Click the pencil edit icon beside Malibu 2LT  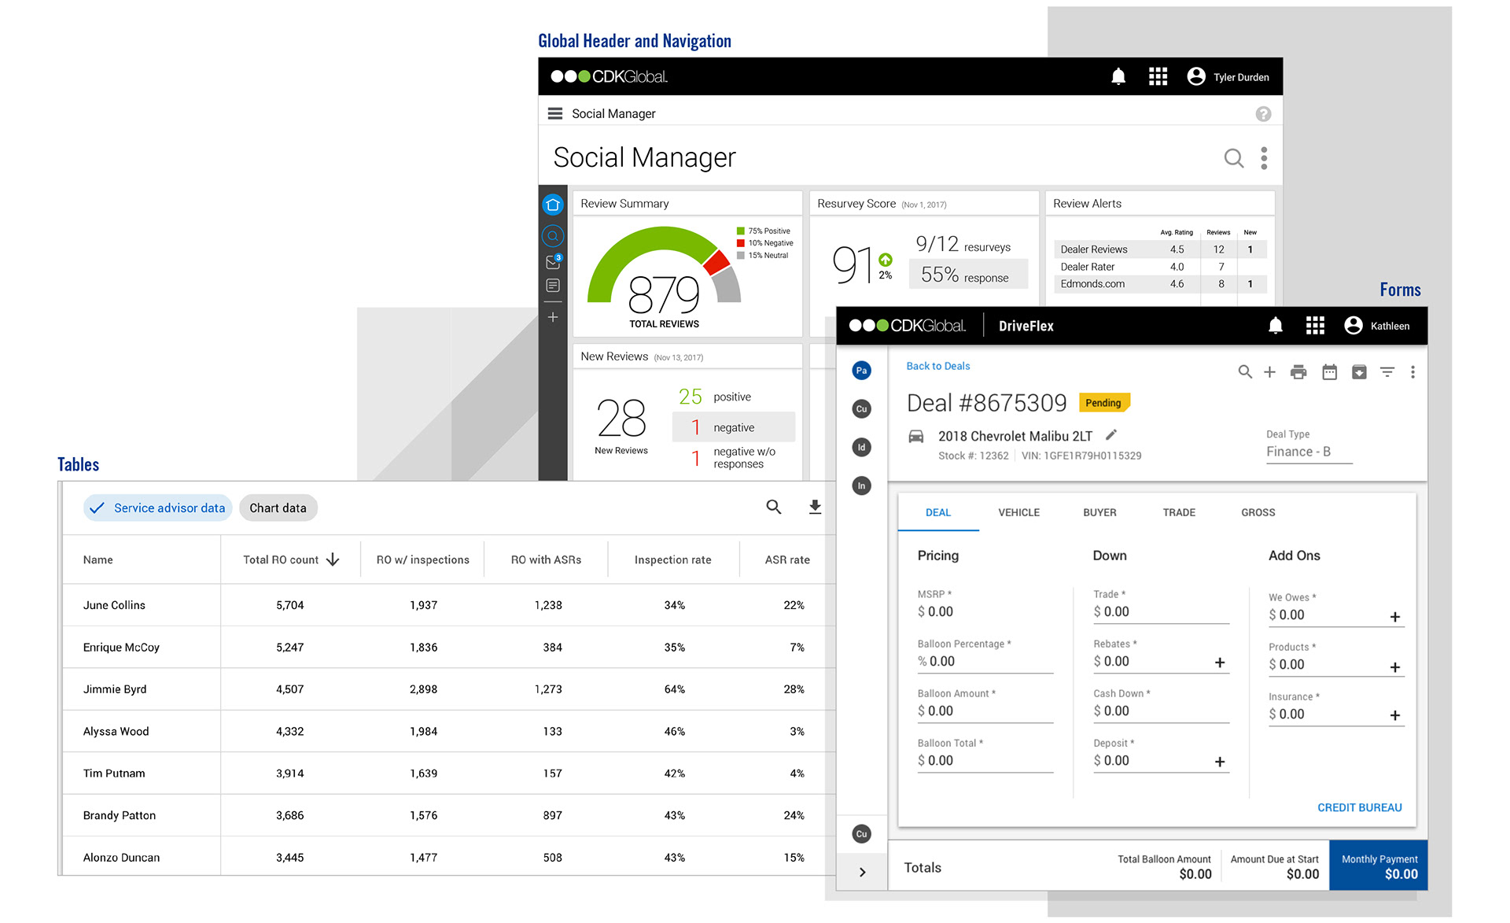[x=1110, y=435]
